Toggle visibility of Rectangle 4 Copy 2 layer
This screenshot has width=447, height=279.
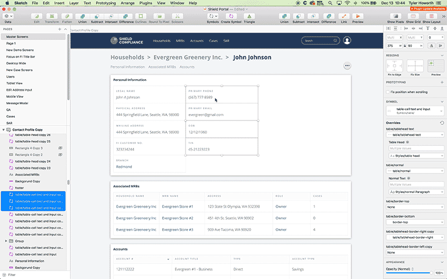coord(60,155)
